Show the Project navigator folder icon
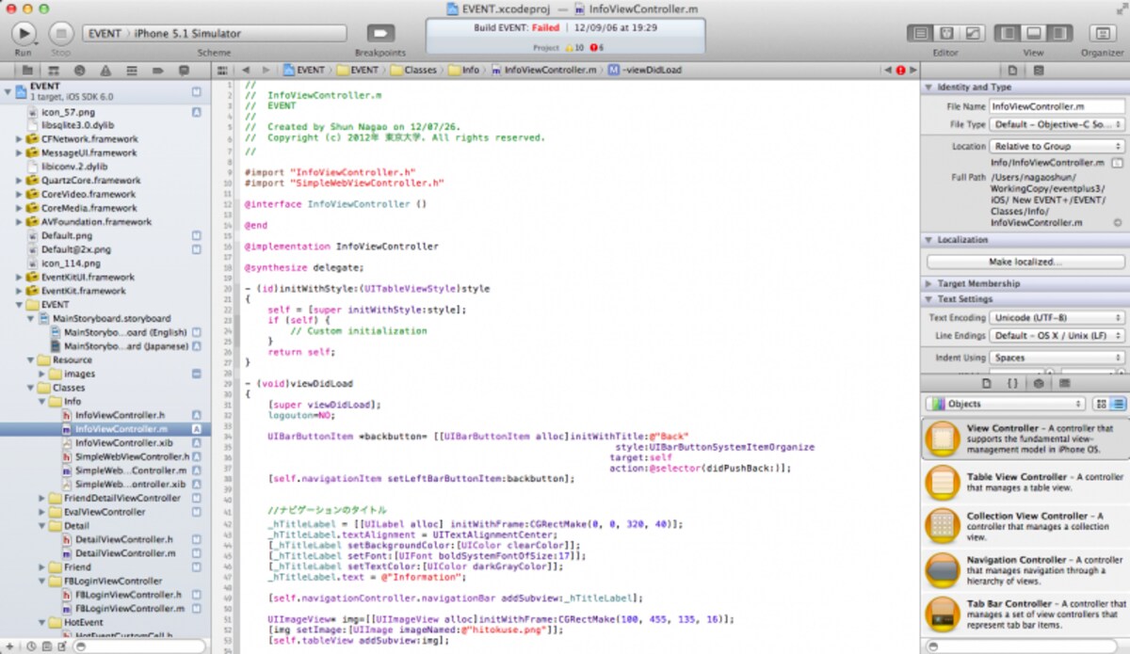The width and height of the screenshot is (1130, 654). (x=28, y=70)
